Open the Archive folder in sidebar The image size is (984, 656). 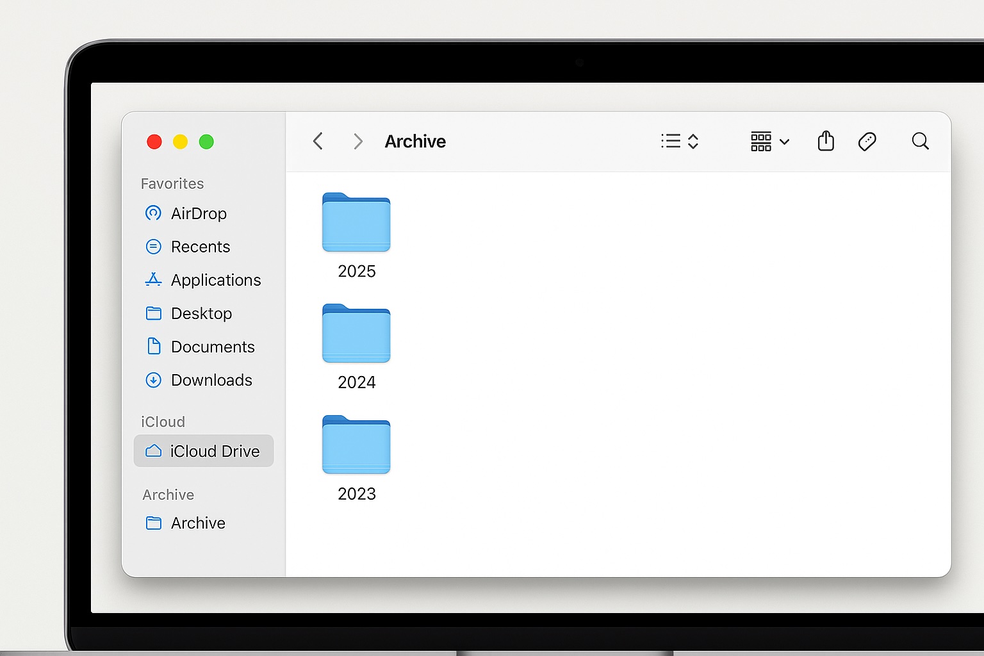pos(197,523)
